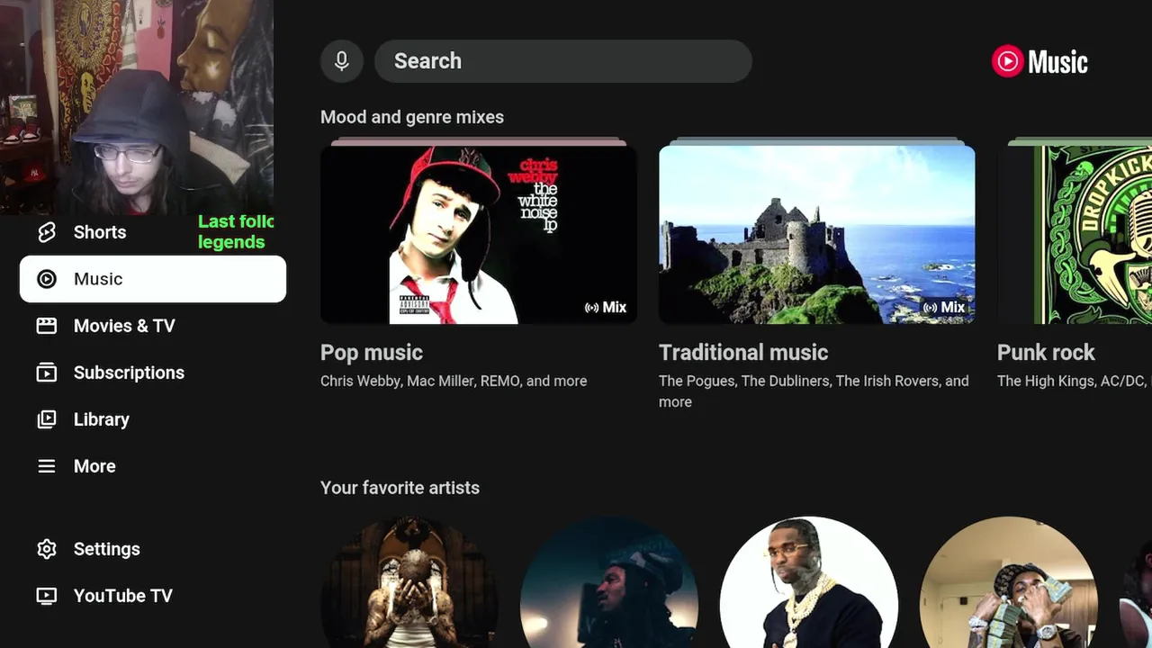The width and height of the screenshot is (1152, 648).
Task: Click the Subscriptions icon
Action: click(47, 373)
